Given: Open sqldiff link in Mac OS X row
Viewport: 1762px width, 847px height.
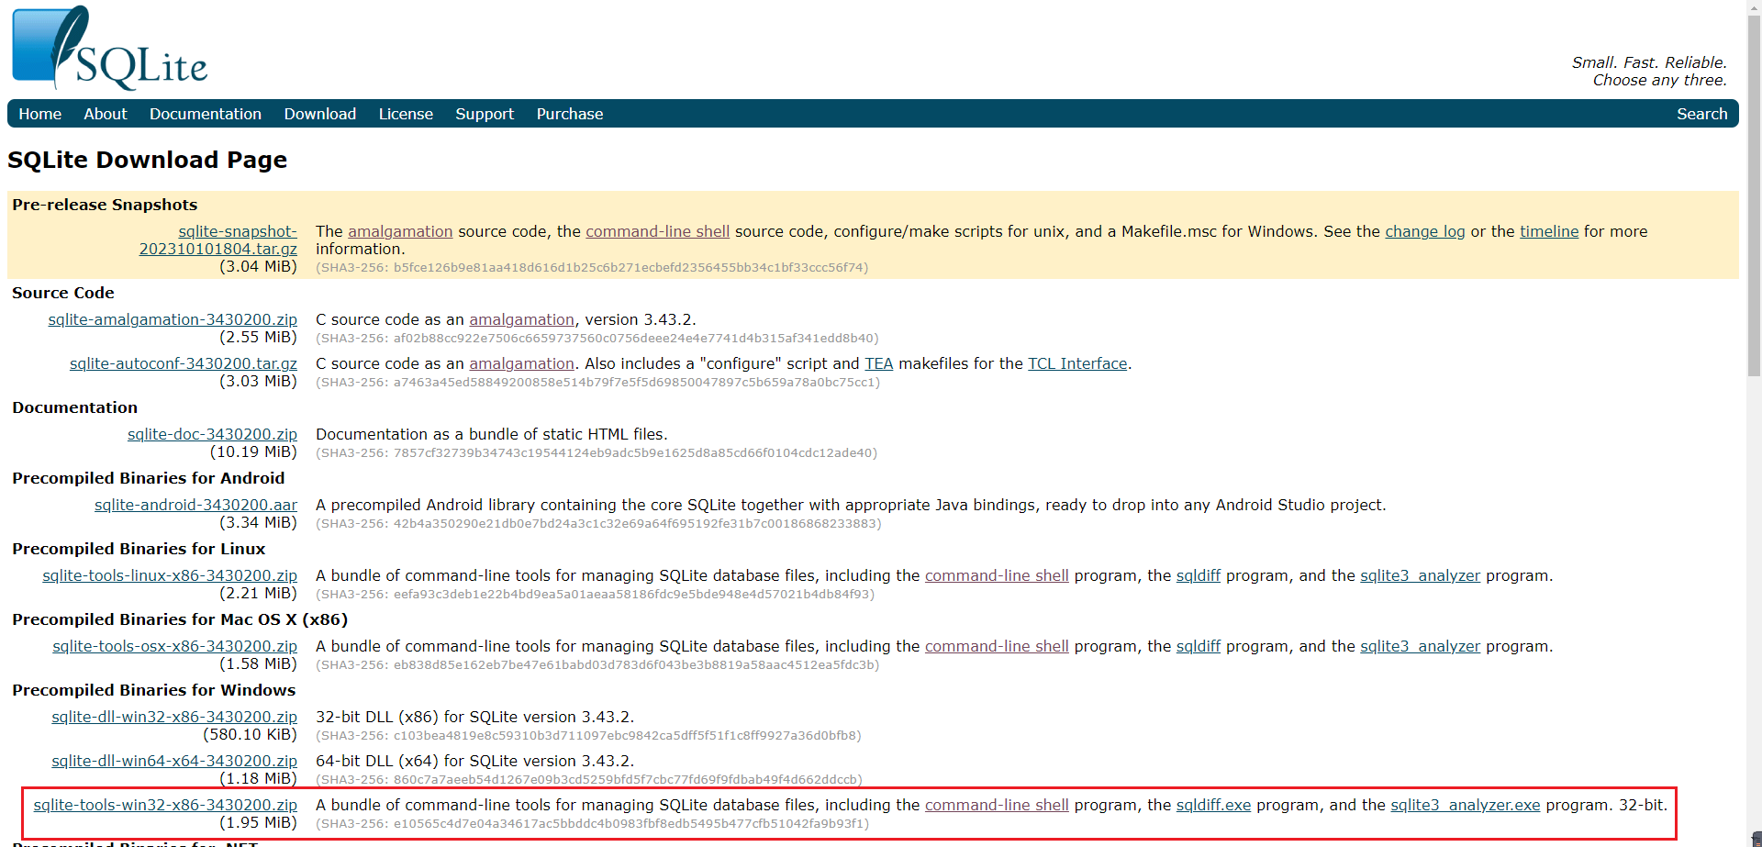Looking at the screenshot, I should click(1199, 646).
